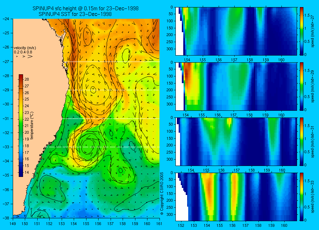
Task: Open the lat=-31 speed section panel
Action: [236, 142]
